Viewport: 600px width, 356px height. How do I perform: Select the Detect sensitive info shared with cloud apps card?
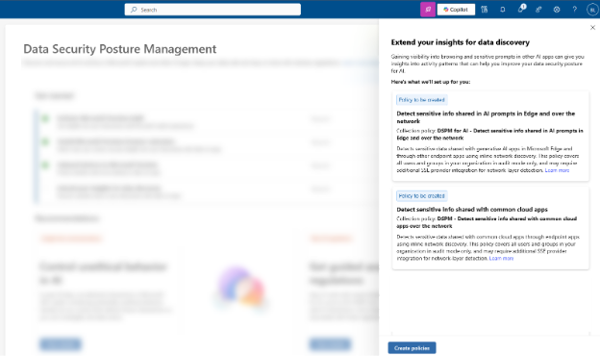click(x=490, y=229)
